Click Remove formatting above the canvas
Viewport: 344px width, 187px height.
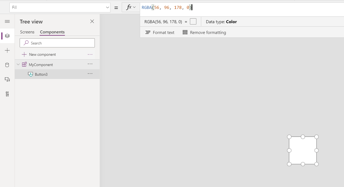coord(204,32)
